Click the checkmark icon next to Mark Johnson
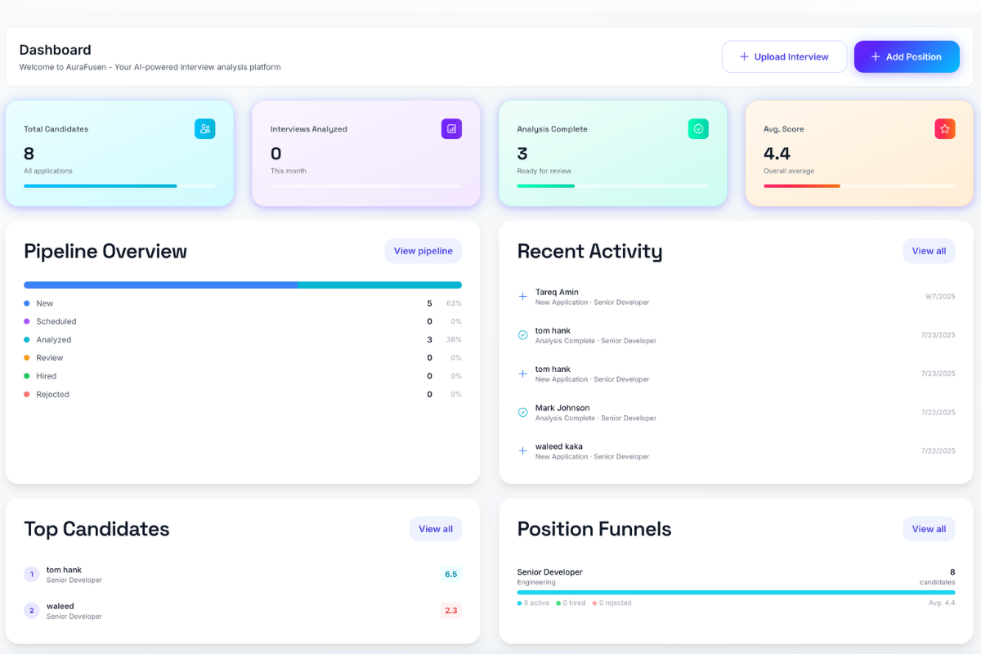Viewport: 981px width, 654px height. click(x=522, y=412)
